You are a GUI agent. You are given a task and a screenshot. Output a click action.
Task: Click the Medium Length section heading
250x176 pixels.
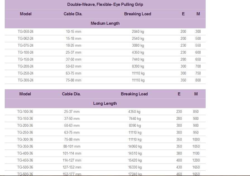coord(105,23)
